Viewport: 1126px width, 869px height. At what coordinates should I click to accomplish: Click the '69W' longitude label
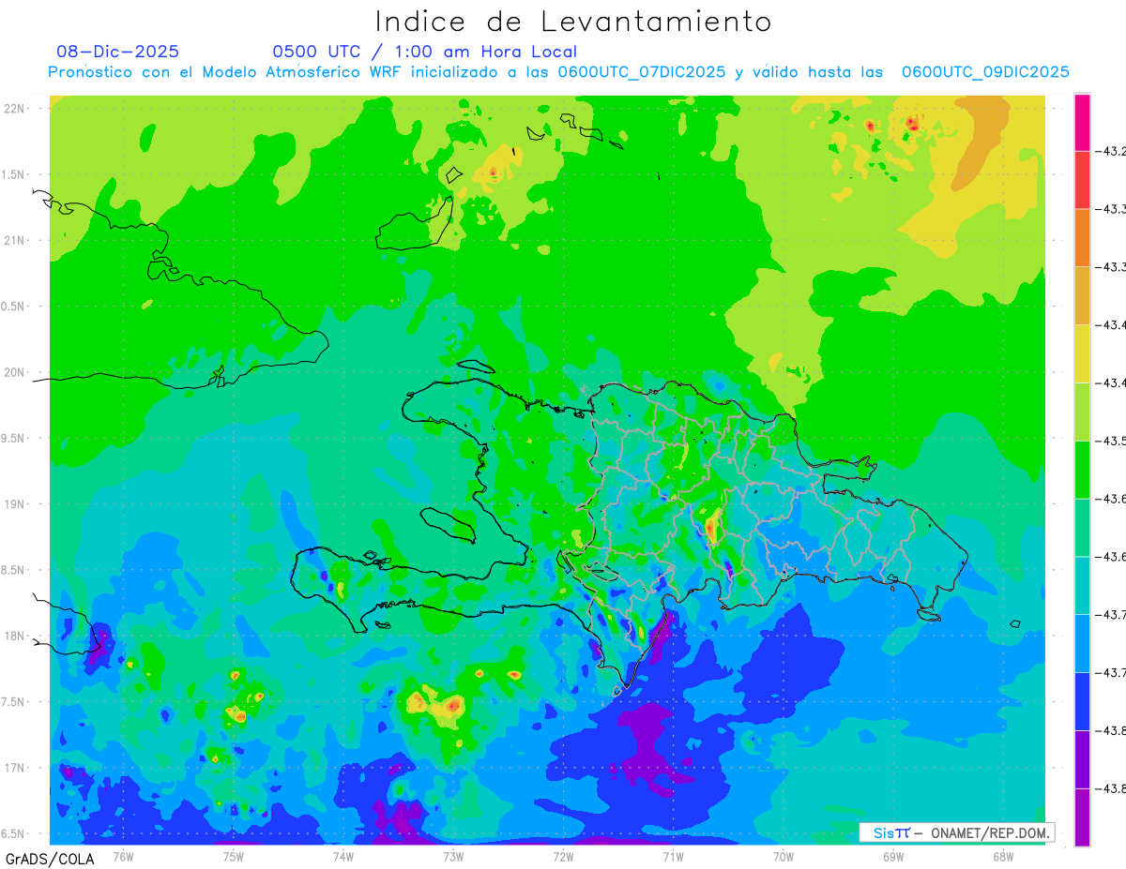pos(892,856)
